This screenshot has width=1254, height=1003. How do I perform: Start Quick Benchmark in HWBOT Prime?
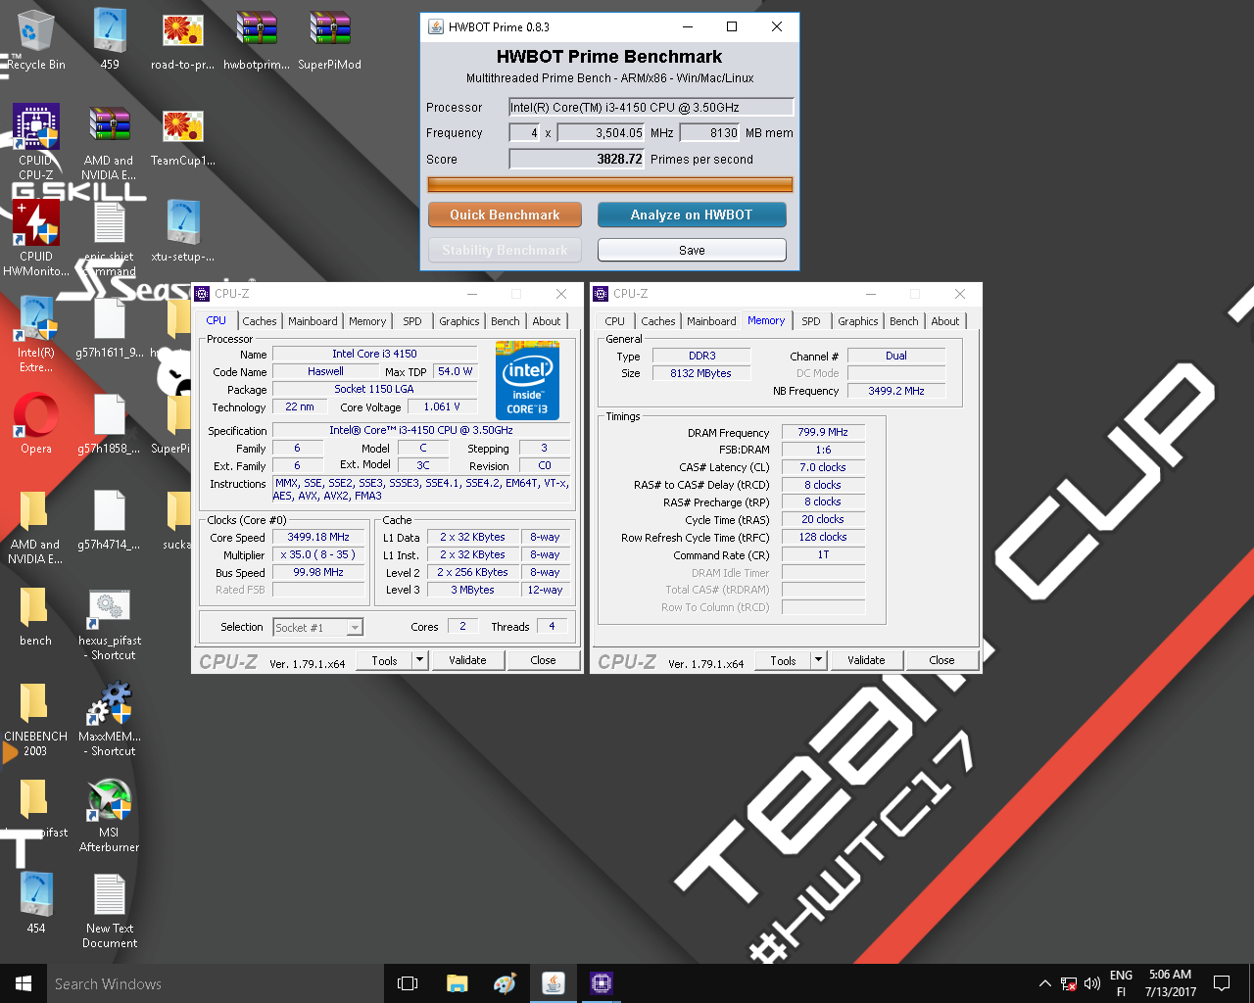505,215
